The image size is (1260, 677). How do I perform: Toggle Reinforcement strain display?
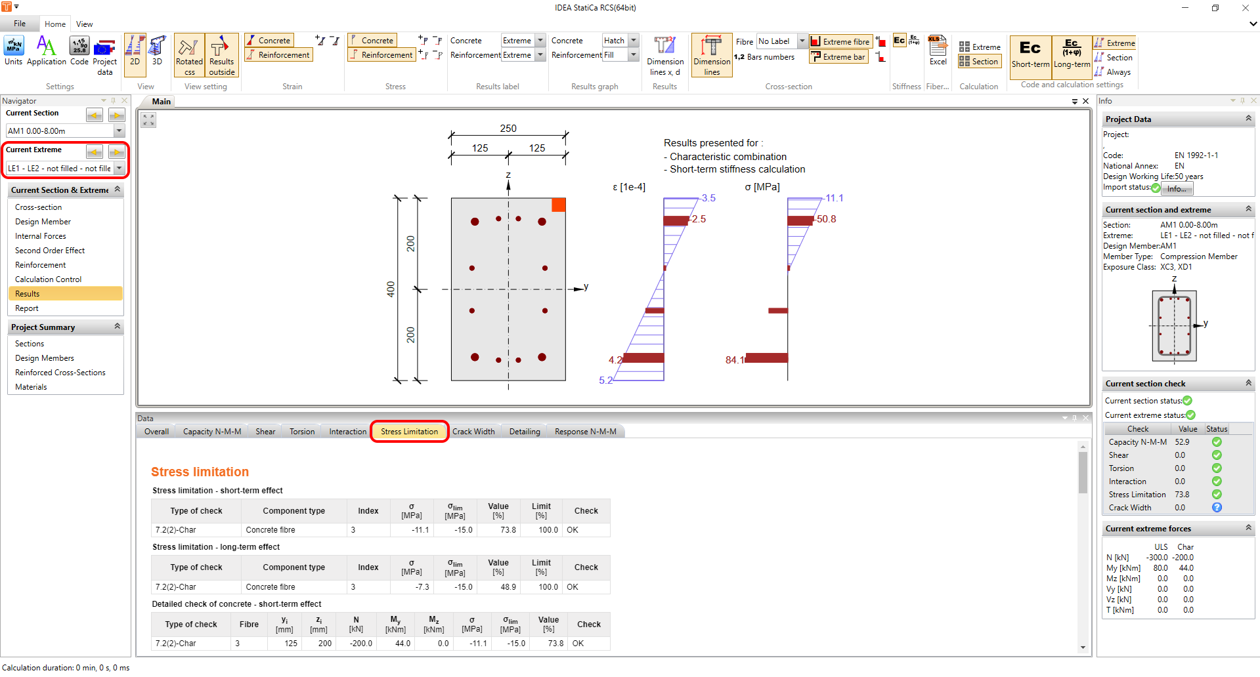tap(278, 55)
